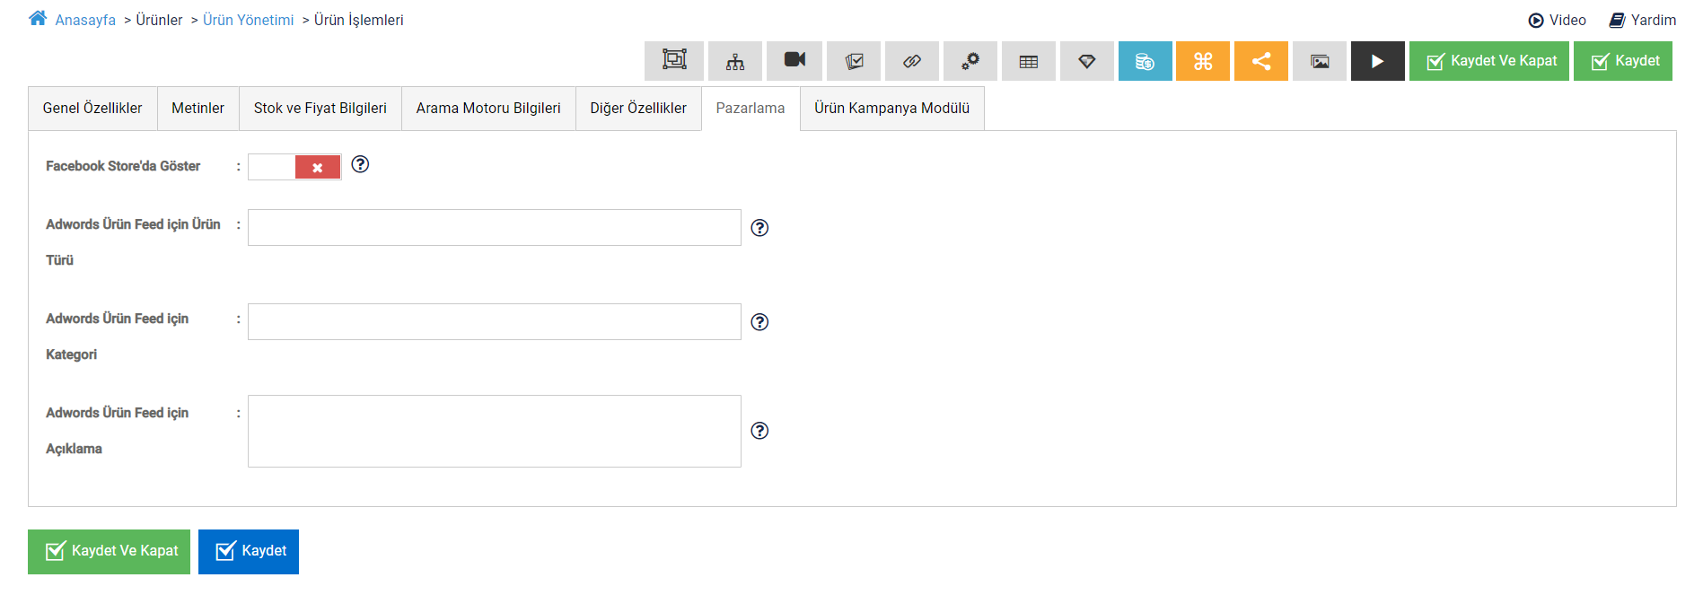This screenshot has width=1703, height=595.
Task: Select the Pazarlama tab
Action: click(x=751, y=109)
